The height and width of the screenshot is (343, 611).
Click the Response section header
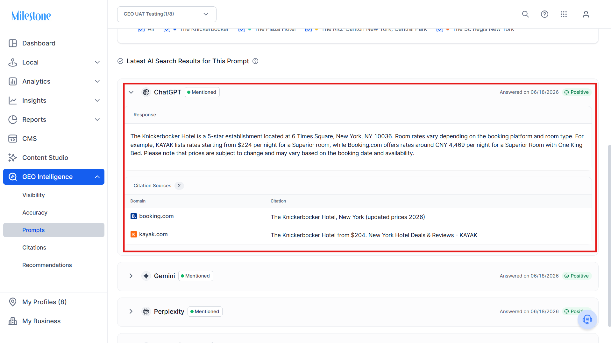click(x=145, y=115)
